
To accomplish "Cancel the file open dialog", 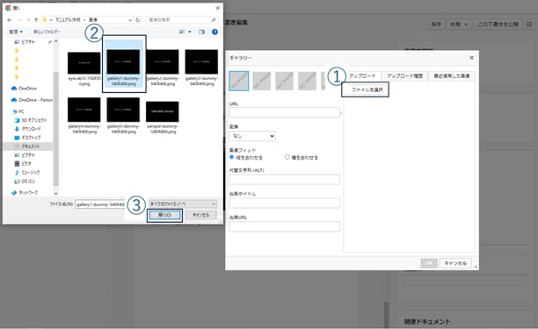I will pos(201,215).
